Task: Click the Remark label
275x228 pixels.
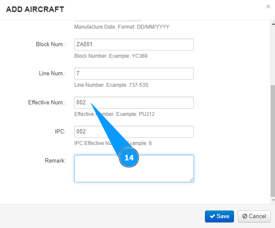Action: [x=55, y=161]
